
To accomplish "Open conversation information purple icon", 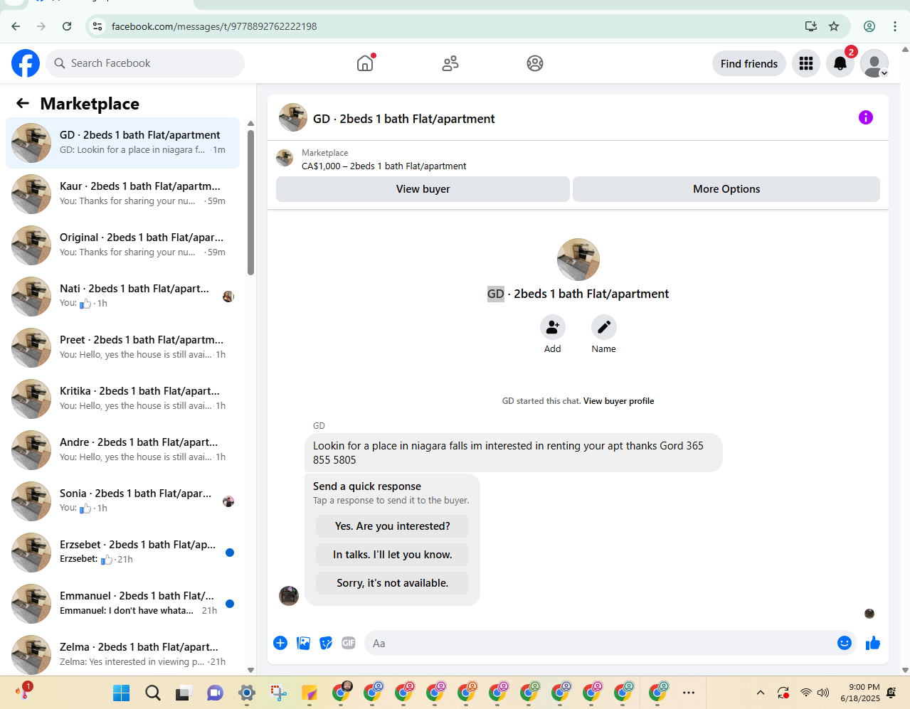I will tap(866, 117).
